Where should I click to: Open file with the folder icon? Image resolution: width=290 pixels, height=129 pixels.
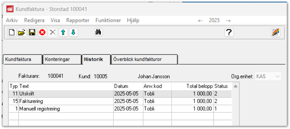[22, 33]
